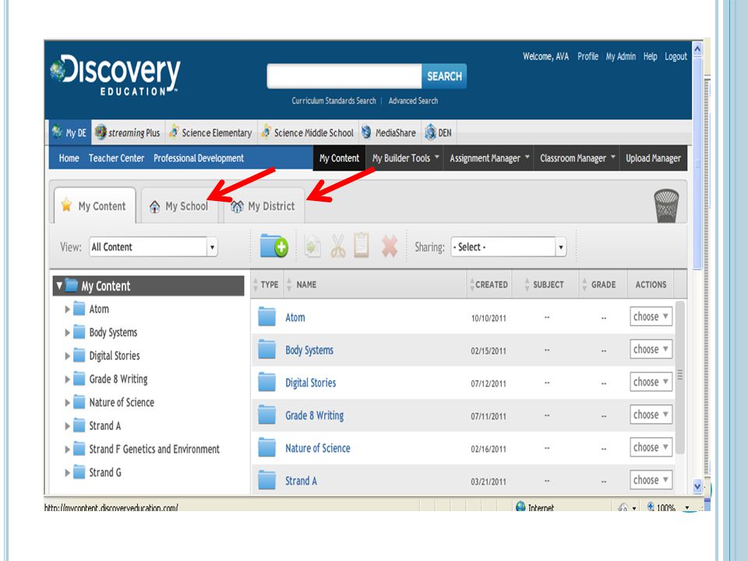This screenshot has width=748, height=561.
Task: Open the choose dropdown for Digital Stories
Action: click(x=651, y=382)
